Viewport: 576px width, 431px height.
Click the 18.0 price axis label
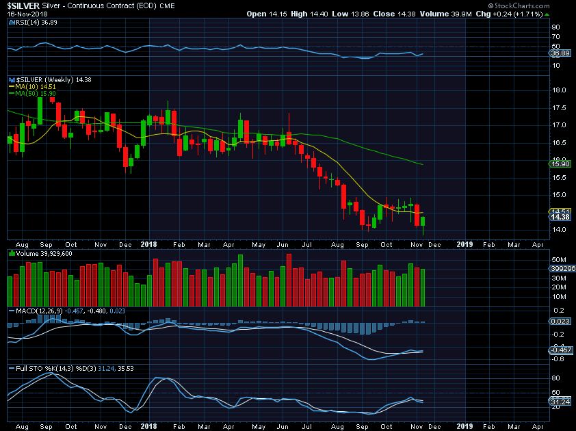558,90
